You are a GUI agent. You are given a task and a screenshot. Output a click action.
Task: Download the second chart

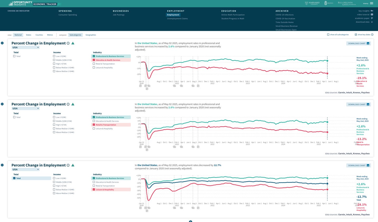pyautogui.click(x=358, y=104)
